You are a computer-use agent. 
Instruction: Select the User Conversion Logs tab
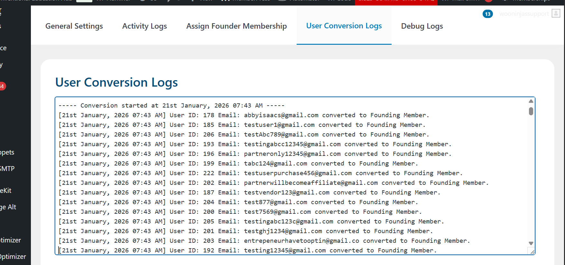[x=344, y=26]
